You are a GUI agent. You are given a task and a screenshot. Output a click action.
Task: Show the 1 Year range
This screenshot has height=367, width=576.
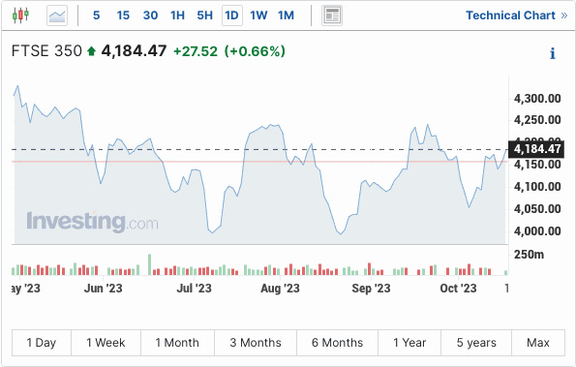click(409, 343)
